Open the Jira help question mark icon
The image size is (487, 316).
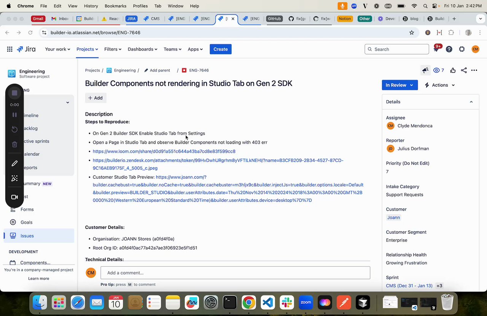click(449, 49)
